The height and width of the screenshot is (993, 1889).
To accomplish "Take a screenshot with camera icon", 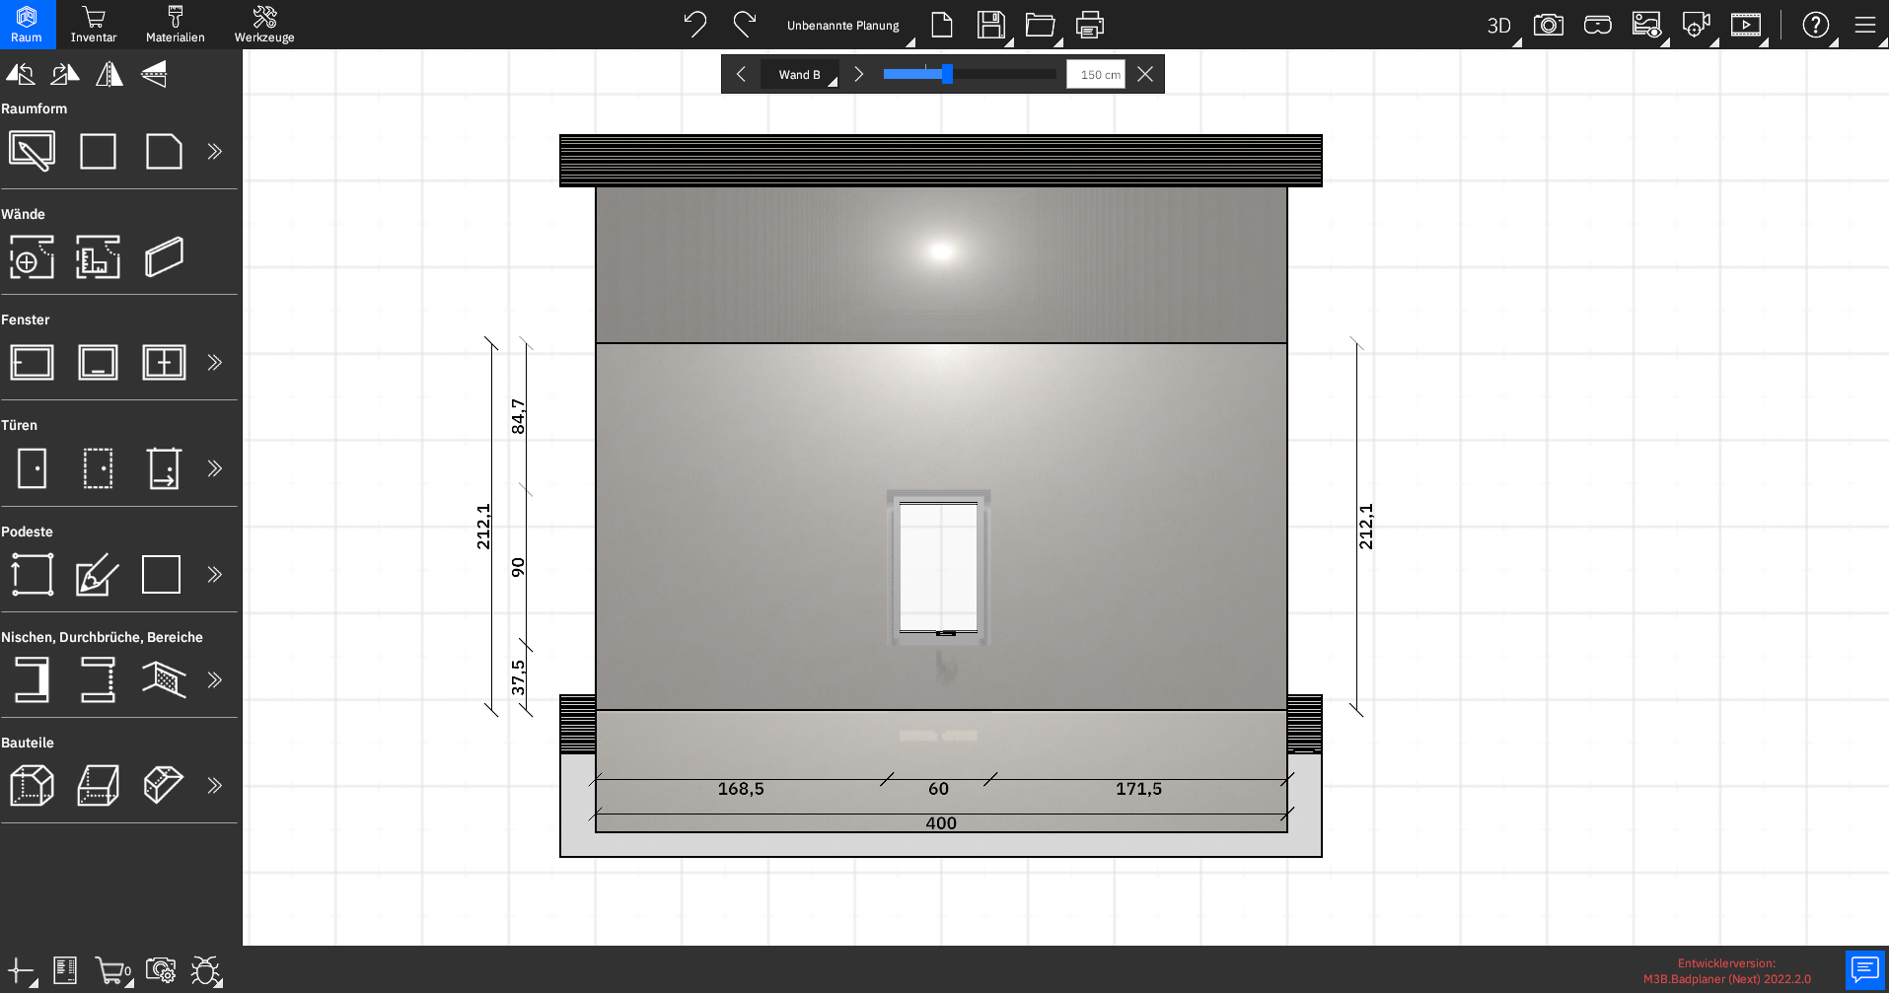I will [x=1549, y=25].
